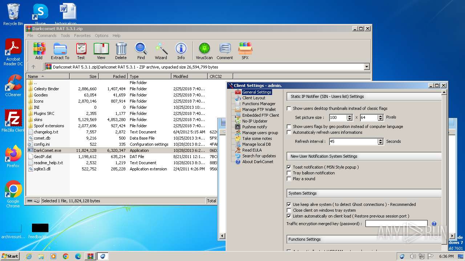Click the Comment toolbar icon
Screen dimensions: 465x261
[225, 51]
